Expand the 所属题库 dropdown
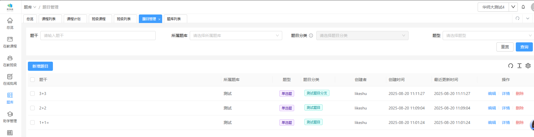The height and width of the screenshot is (137, 534). [x=236, y=36]
